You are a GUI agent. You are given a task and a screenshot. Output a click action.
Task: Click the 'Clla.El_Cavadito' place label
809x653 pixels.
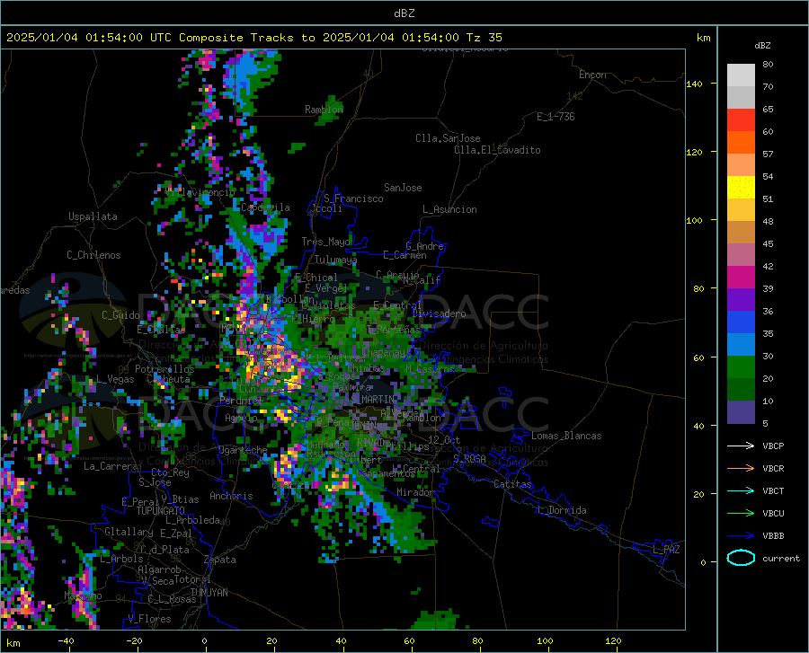(497, 150)
